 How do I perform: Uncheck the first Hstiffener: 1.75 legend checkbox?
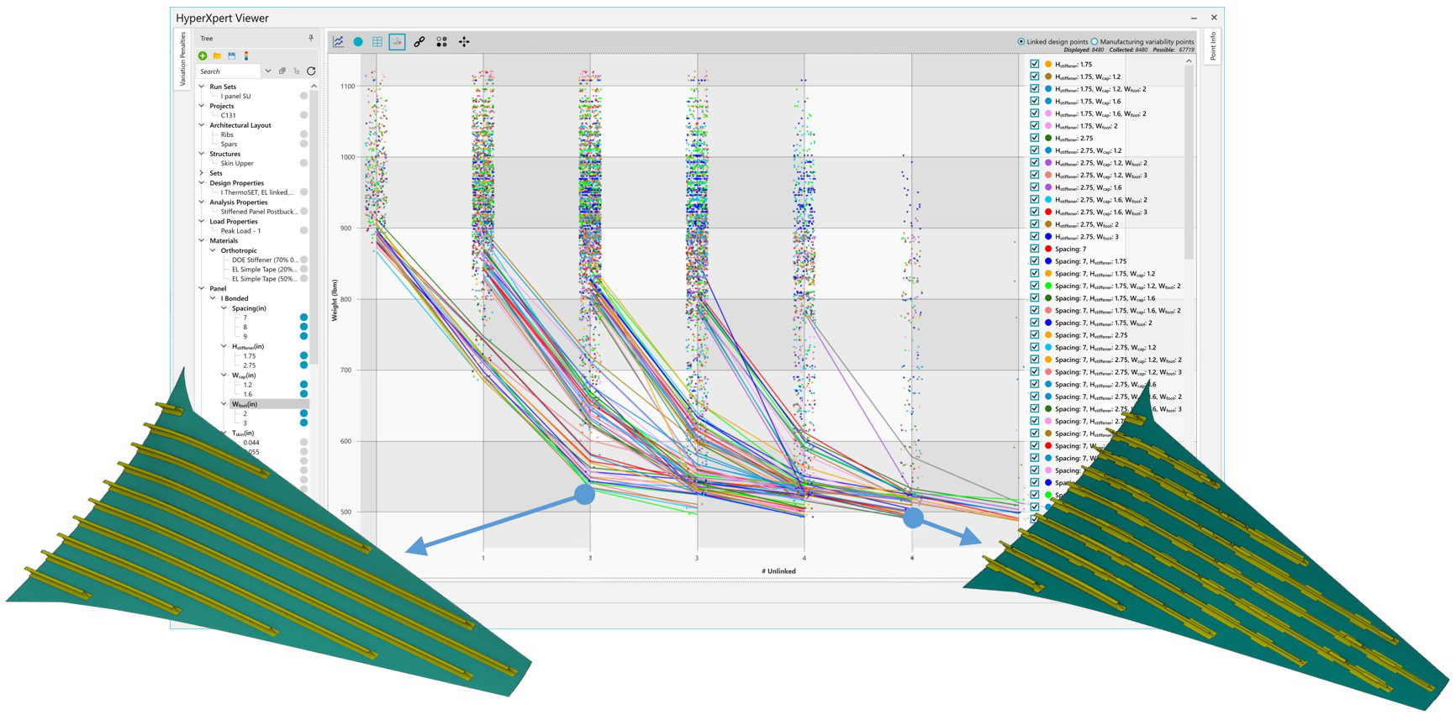[1035, 64]
